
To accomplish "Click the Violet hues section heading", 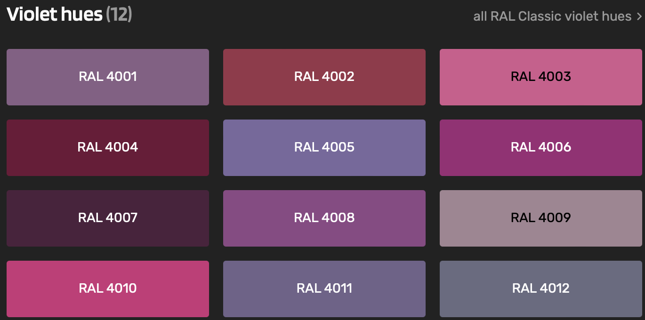I will (x=55, y=15).
